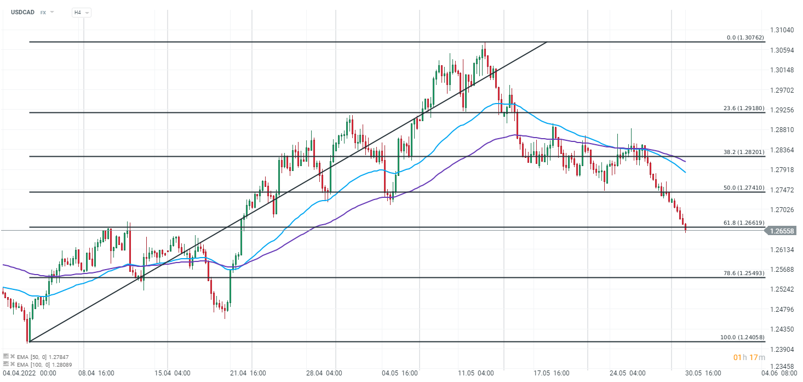803x382 pixels.
Task: Select the 23.6 Fibonacci retracement label
Action: pyautogui.click(x=744, y=109)
